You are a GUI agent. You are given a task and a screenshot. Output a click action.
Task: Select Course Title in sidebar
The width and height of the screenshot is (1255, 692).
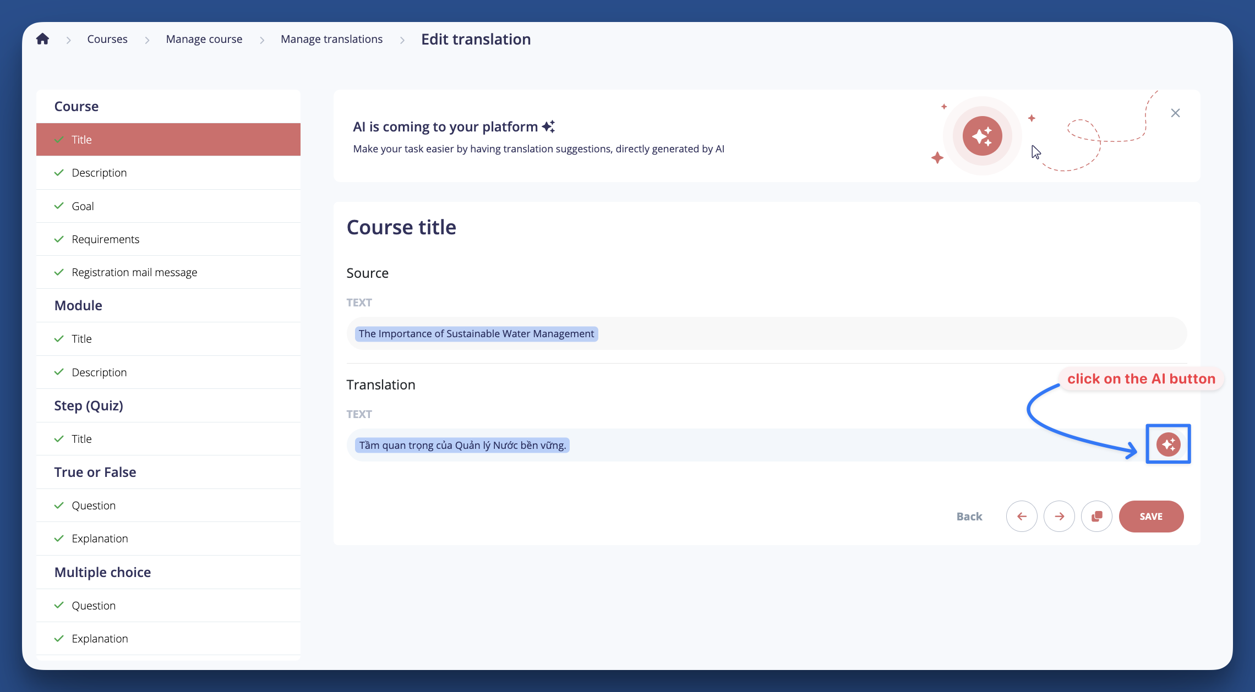coord(168,140)
